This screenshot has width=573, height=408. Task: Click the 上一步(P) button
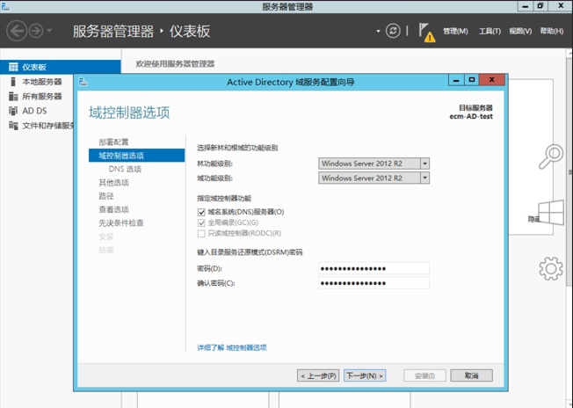point(318,375)
